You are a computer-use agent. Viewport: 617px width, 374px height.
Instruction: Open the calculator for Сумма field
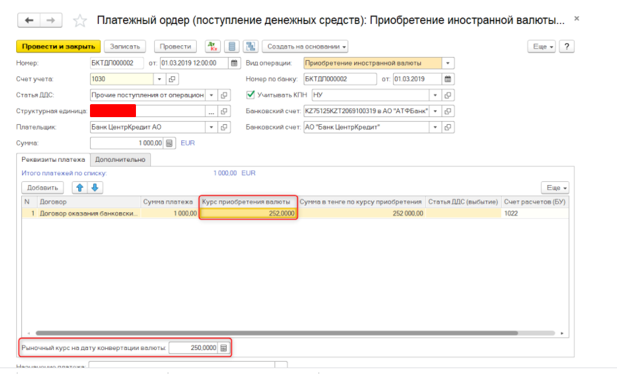[169, 143]
